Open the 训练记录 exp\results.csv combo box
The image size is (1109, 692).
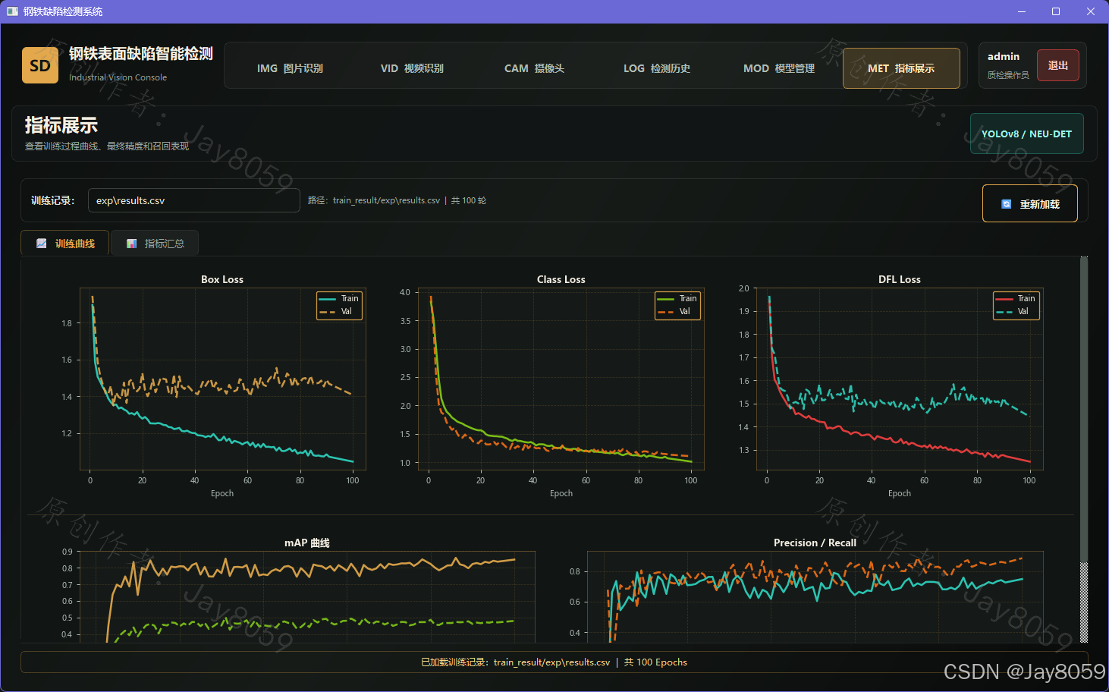194,200
